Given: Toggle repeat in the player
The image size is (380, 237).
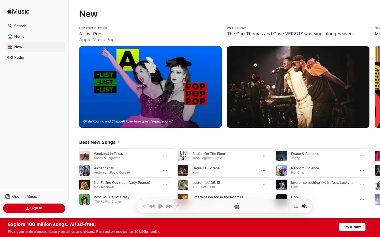Looking at the screenshot, I should point(177,206).
